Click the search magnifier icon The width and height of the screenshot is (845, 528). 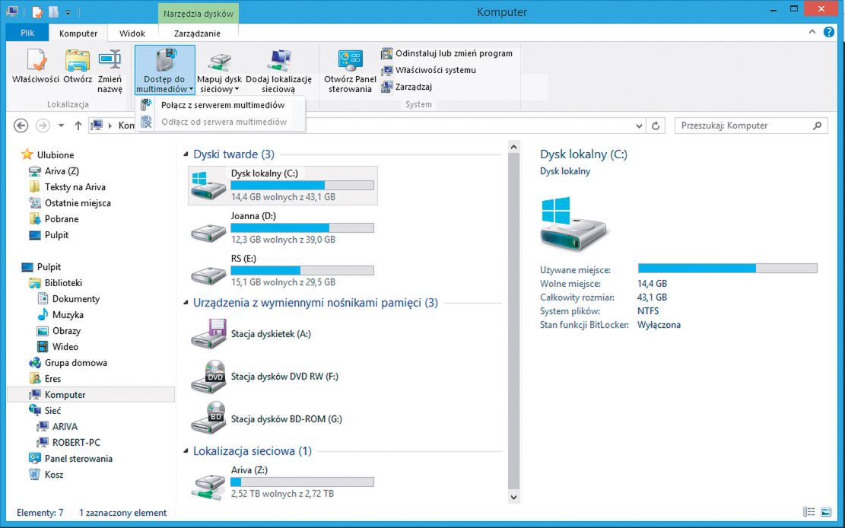[x=817, y=126]
